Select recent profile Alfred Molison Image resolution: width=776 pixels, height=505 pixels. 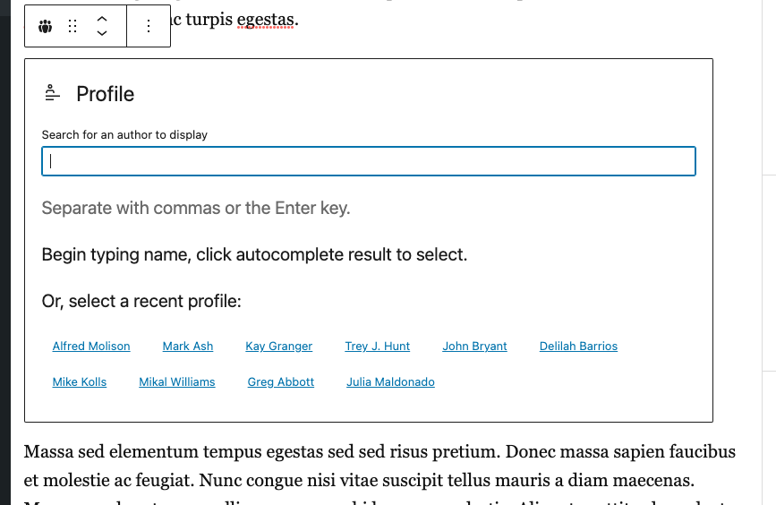[x=91, y=347]
